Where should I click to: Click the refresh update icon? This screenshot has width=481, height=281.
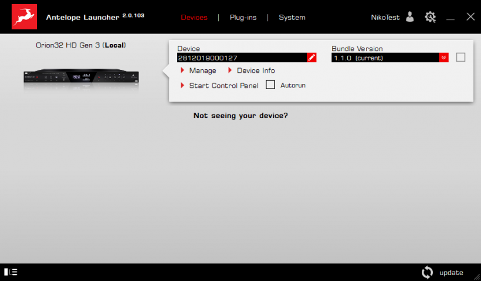click(427, 272)
